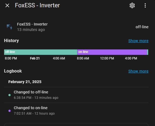Select the teal off-line history segment
The height and width of the screenshot is (126, 155).
coord(40,52)
